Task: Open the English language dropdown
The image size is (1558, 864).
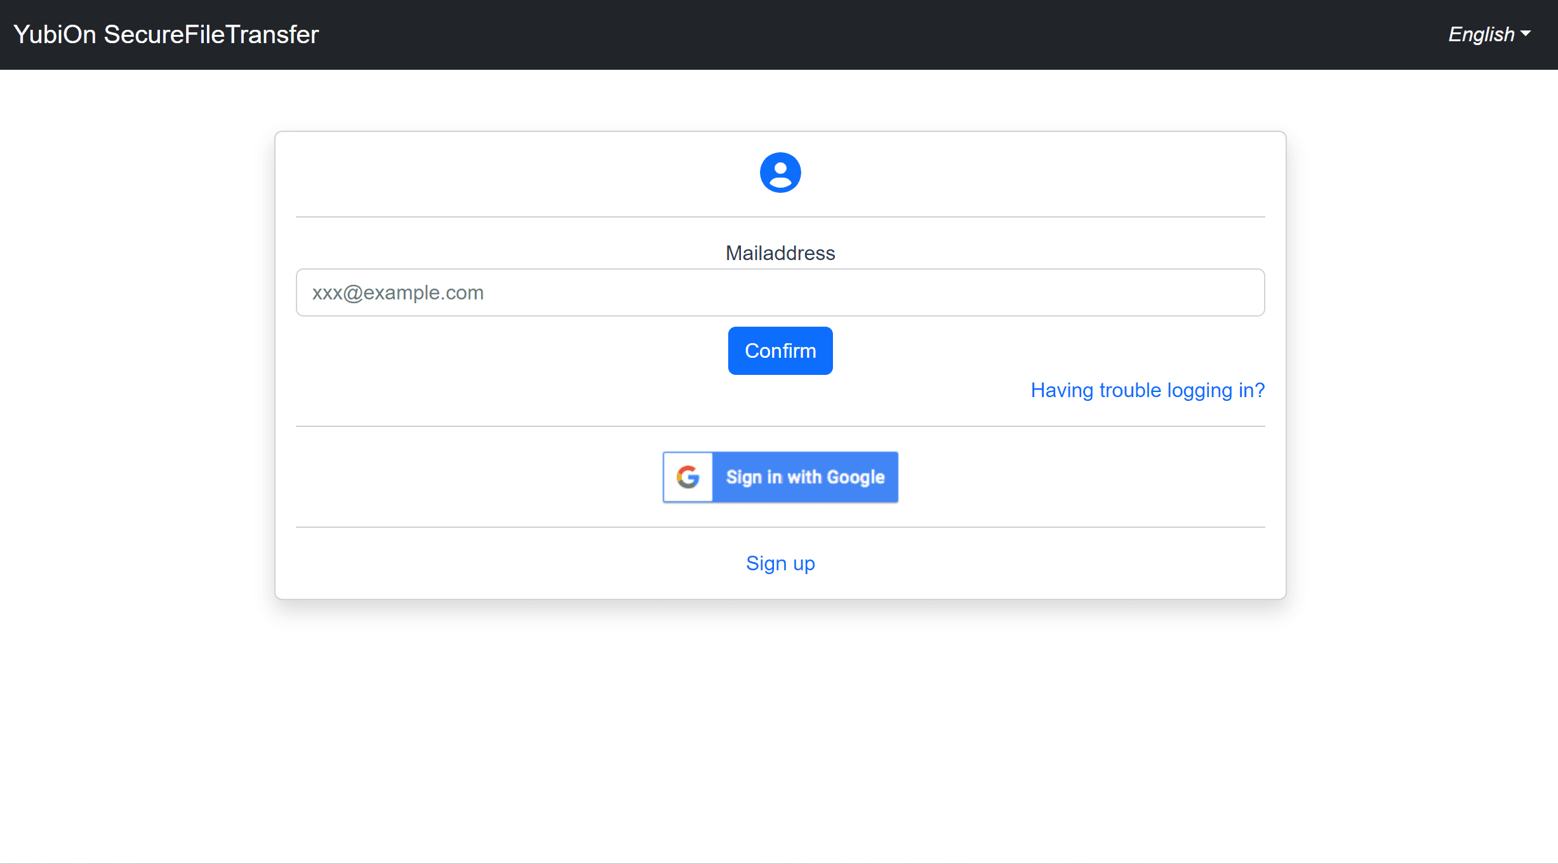Action: click(1489, 34)
